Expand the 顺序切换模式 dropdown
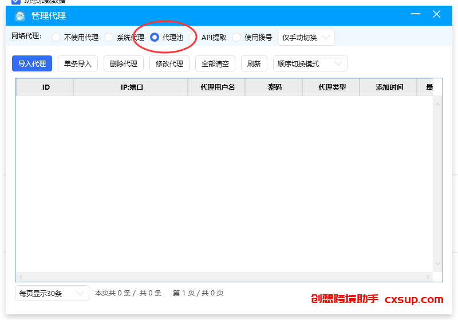Image resolution: width=458 pixels, height=320 pixels. point(310,63)
